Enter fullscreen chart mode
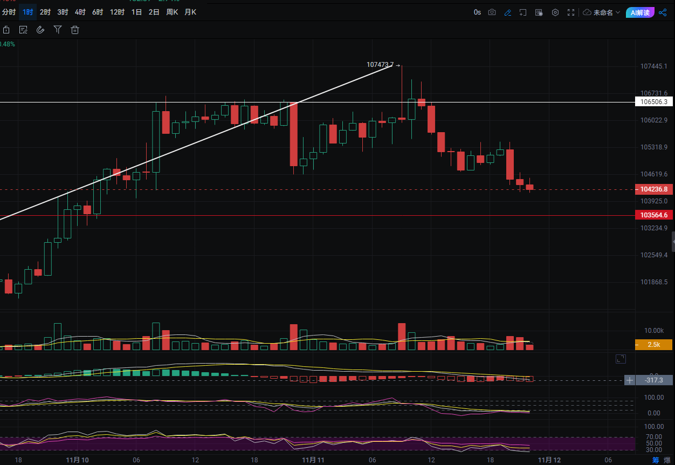675x465 pixels. (571, 12)
